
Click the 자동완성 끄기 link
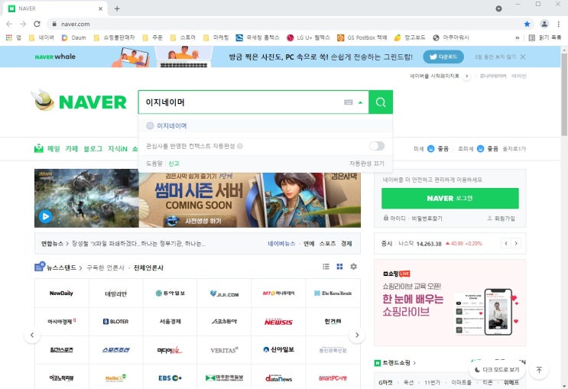pos(367,164)
